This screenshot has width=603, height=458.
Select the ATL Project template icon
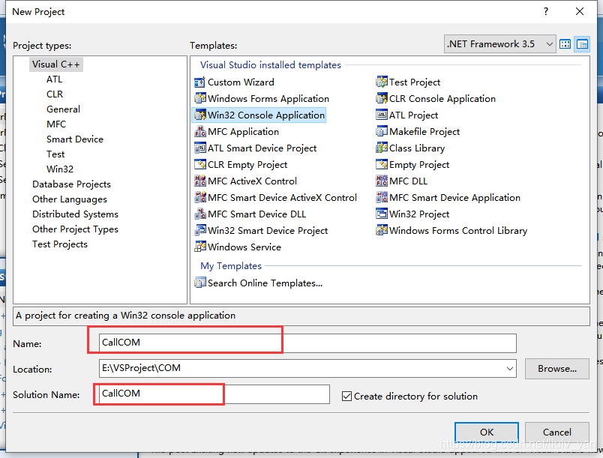click(x=382, y=115)
